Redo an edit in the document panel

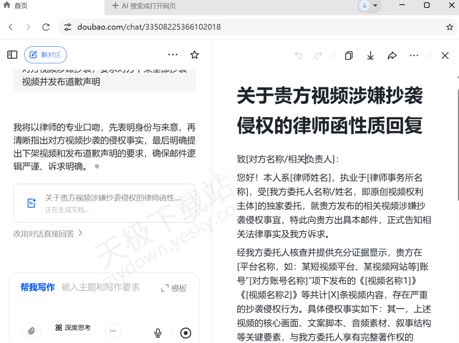point(318,55)
